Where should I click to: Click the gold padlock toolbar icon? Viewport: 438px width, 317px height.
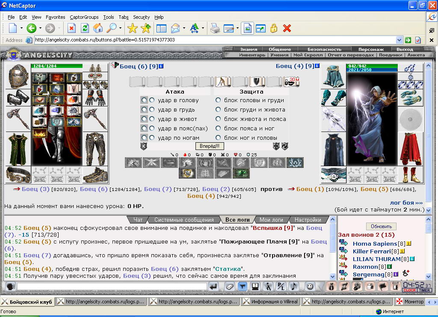pos(274,28)
